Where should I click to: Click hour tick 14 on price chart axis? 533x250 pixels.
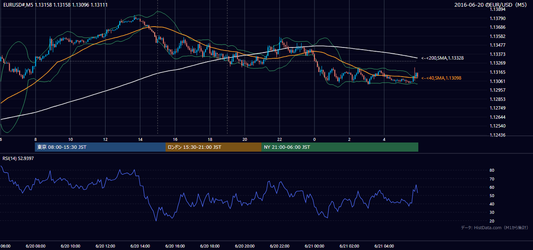pos(140,139)
